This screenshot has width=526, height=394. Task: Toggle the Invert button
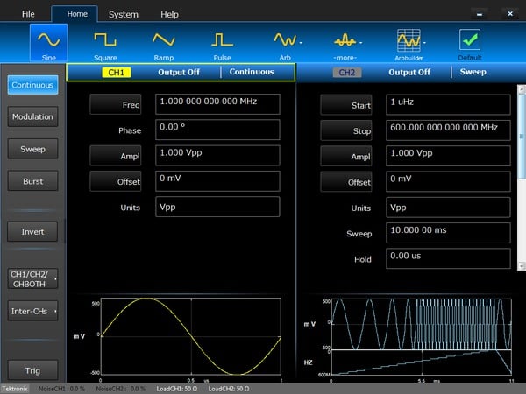tap(32, 232)
